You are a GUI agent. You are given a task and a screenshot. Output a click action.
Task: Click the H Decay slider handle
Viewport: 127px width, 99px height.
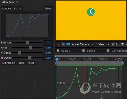[x=30, y=58]
